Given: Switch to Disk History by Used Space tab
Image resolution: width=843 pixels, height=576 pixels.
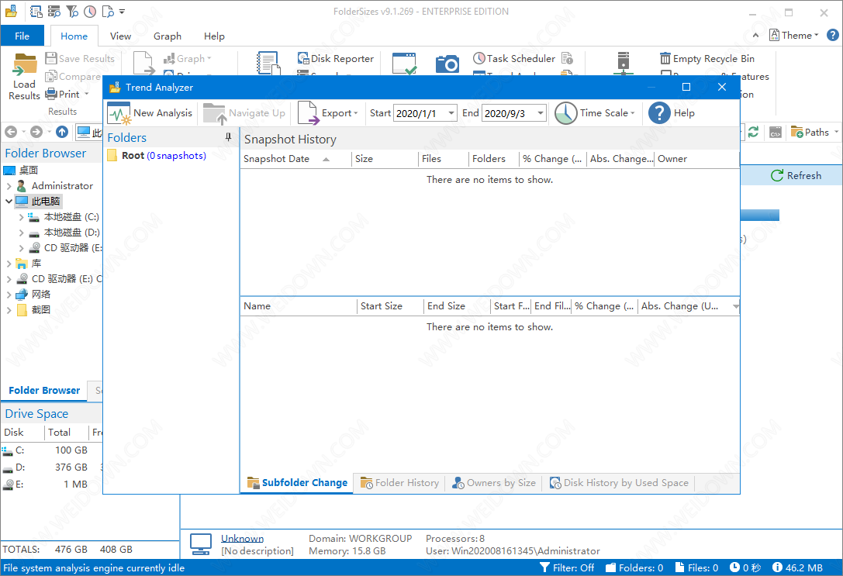Looking at the screenshot, I should (620, 483).
